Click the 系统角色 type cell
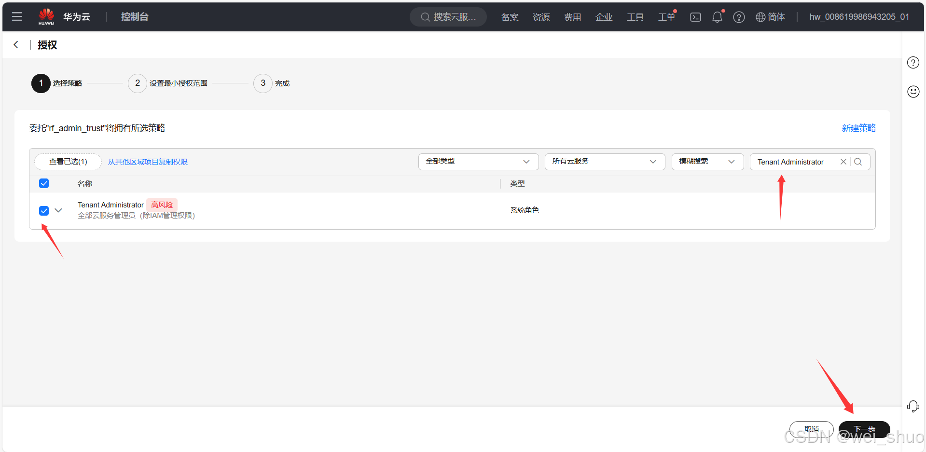The width and height of the screenshot is (926, 452). tap(525, 210)
